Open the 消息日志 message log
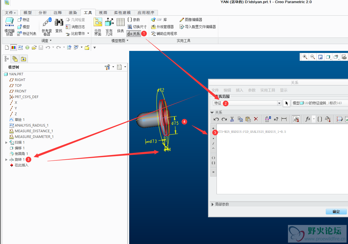The height and width of the screenshot is (244, 348). click(75, 27)
